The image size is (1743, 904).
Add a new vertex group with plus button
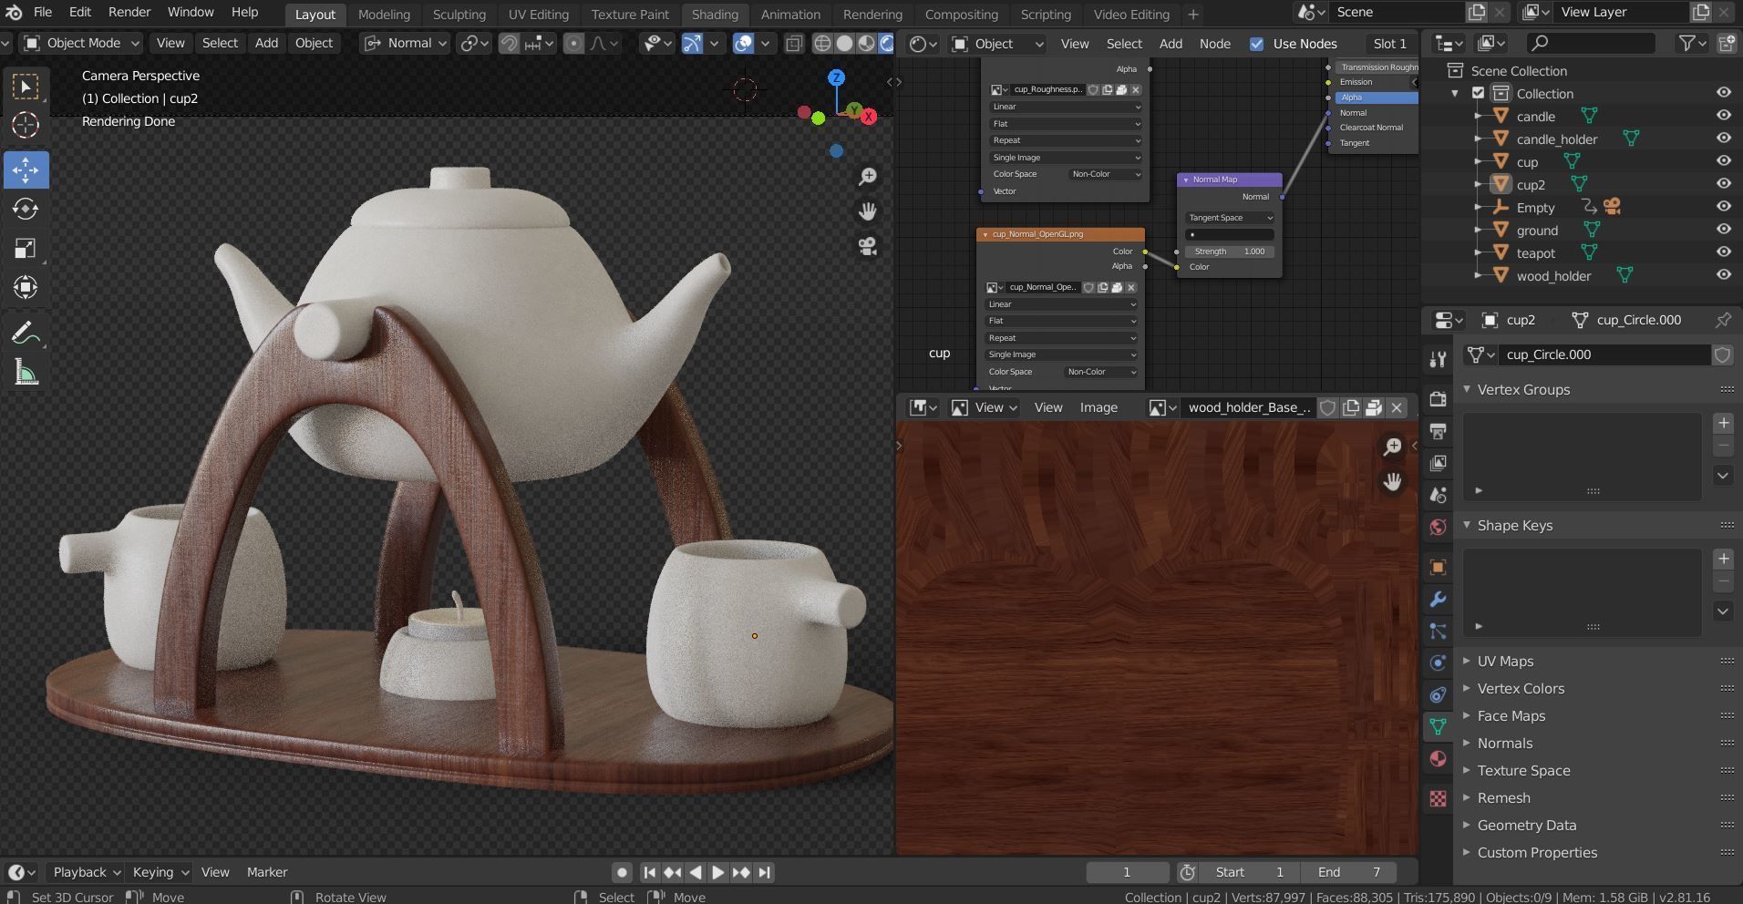(x=1723, y=423)
